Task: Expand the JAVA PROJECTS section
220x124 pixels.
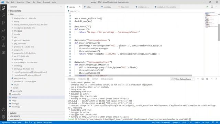Action: click(x=15, y=120)
